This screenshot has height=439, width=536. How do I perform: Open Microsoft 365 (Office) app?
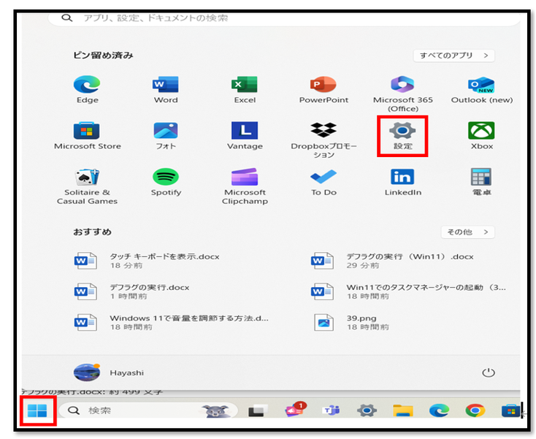(x=402, y=94)
